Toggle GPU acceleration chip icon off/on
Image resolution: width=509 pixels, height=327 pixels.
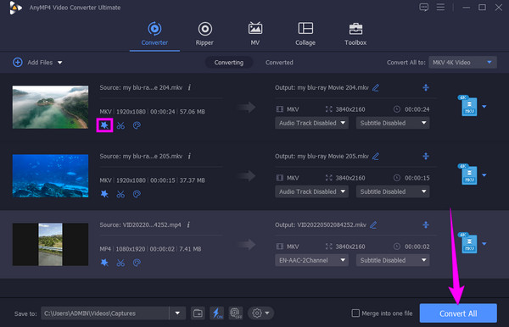pos(236,313)
